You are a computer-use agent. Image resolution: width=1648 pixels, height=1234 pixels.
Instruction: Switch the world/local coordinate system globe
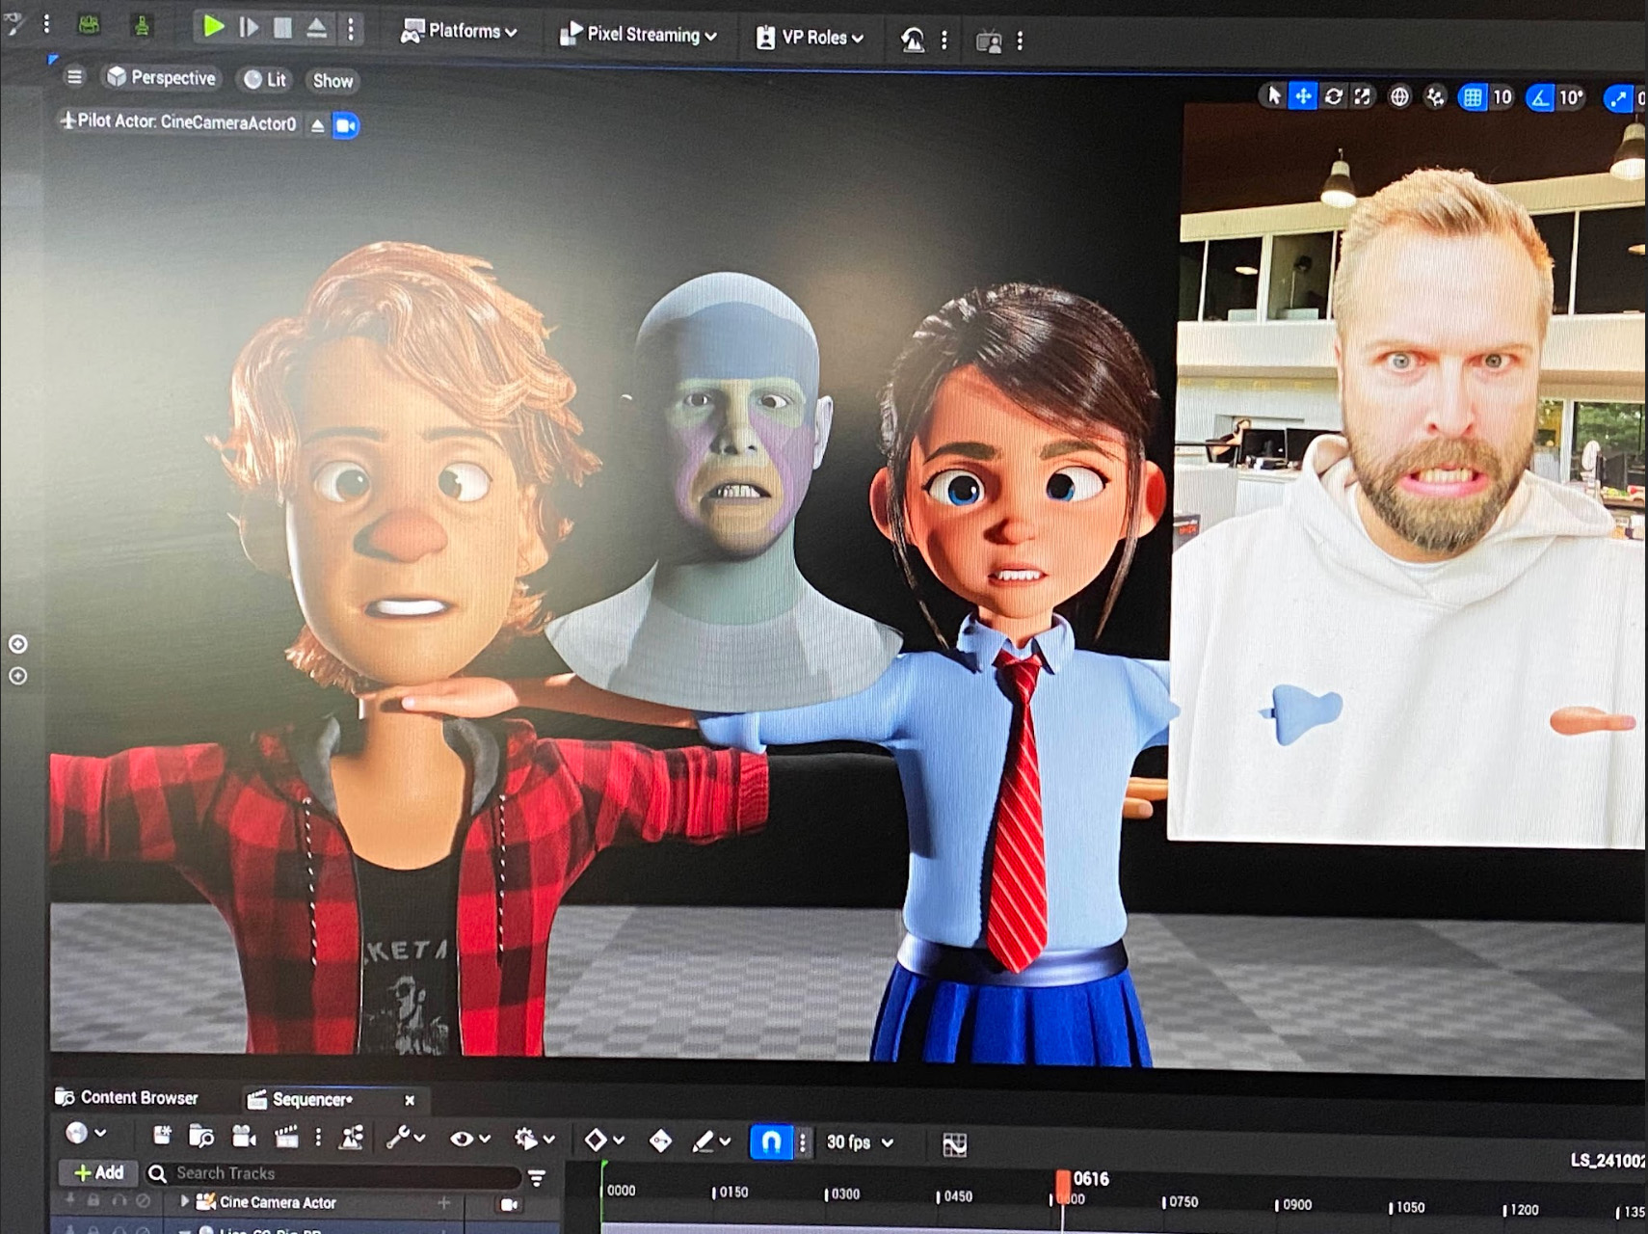[x=1399, y=96]
